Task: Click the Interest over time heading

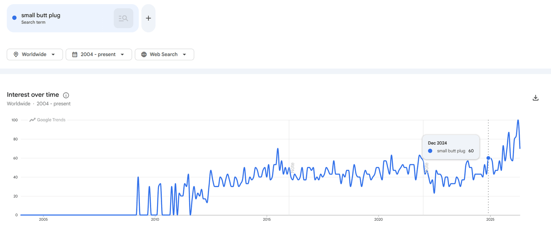Action: click(33, 95)
